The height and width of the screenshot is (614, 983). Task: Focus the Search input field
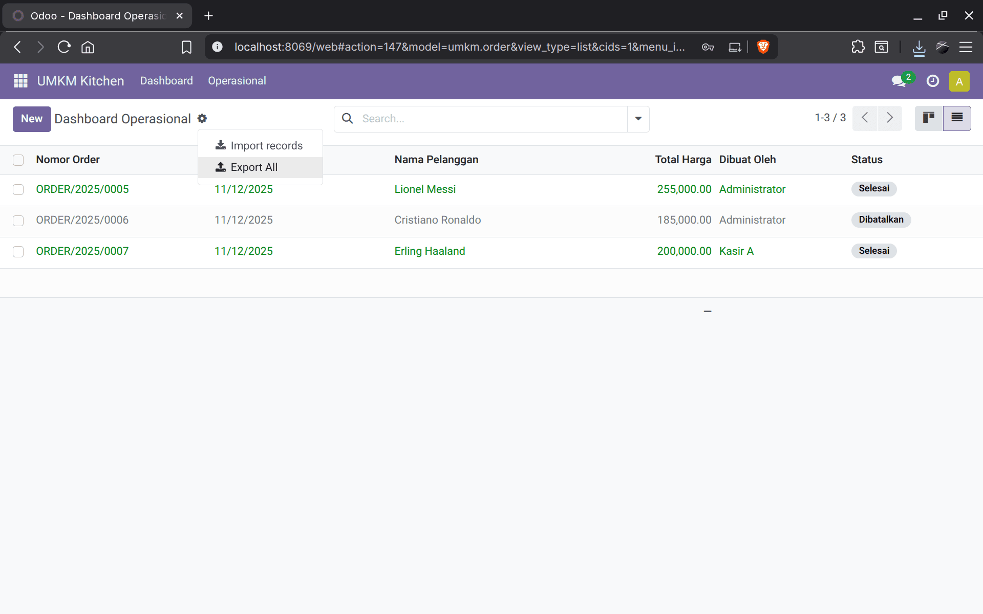click(x=491, y=119)
